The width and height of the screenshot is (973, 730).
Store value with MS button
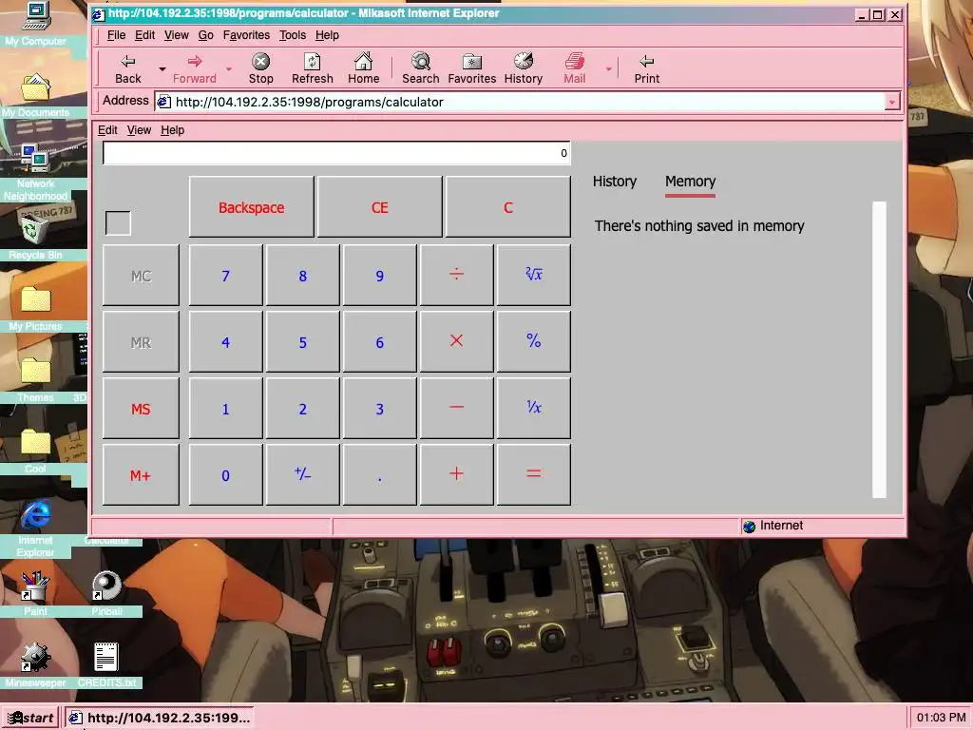click(141, 409)
